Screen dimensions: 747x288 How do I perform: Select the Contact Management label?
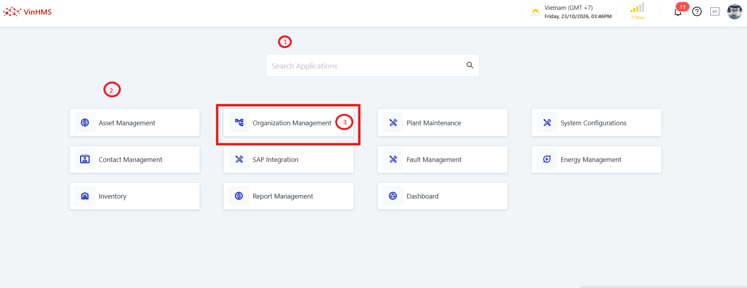(x=130, y=160)
